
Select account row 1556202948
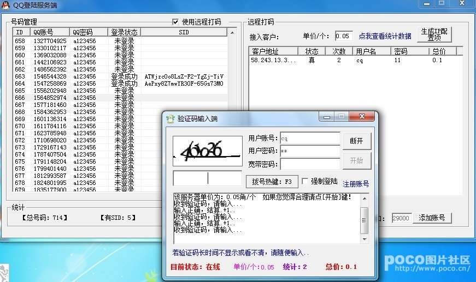click(120, 91)
